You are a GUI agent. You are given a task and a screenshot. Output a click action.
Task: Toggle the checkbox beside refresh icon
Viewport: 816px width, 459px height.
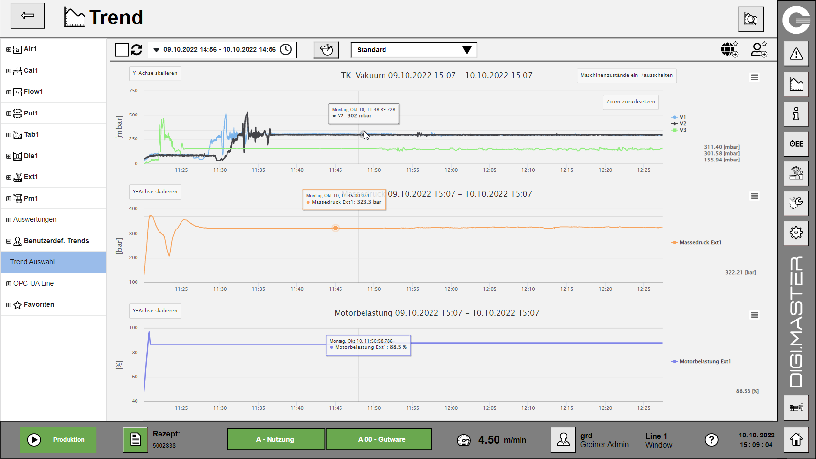pos(122,49)
